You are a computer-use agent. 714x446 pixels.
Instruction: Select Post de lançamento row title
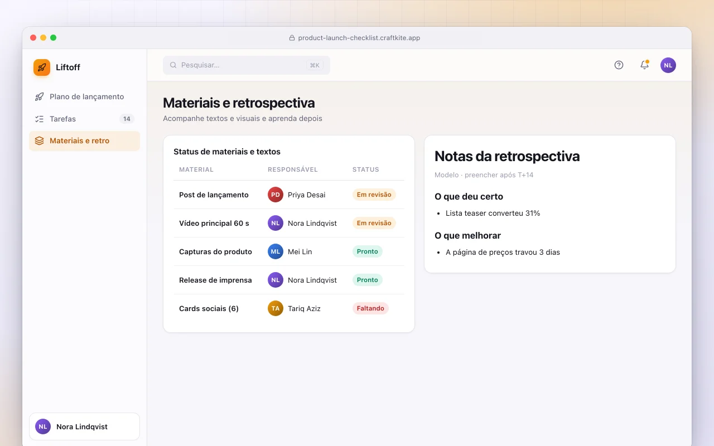(214, 195)
